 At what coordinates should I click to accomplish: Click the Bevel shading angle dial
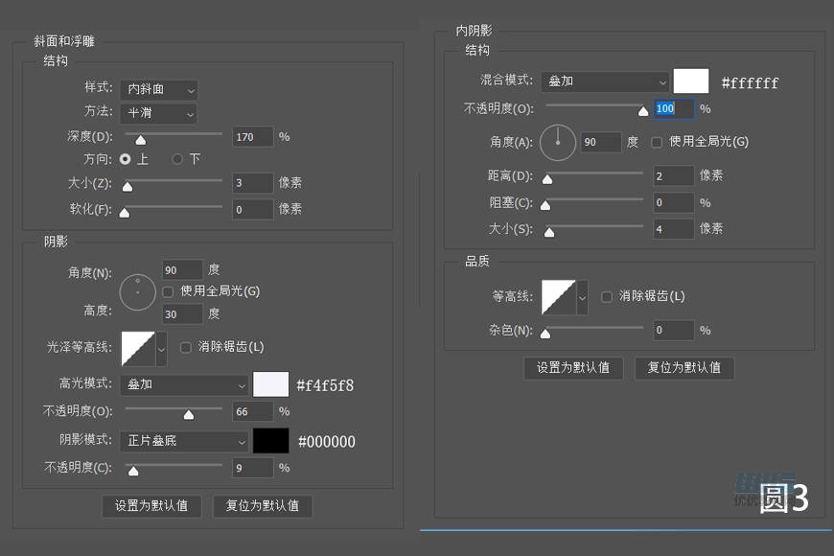(137, 291)
